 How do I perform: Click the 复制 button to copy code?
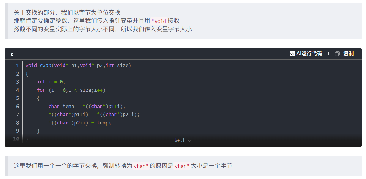348,54
